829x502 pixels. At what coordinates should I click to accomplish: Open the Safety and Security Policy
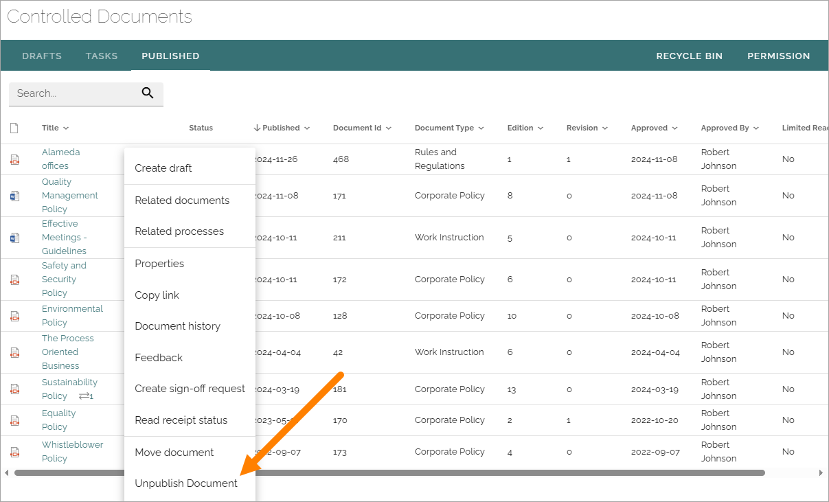(x=64, y=279)
